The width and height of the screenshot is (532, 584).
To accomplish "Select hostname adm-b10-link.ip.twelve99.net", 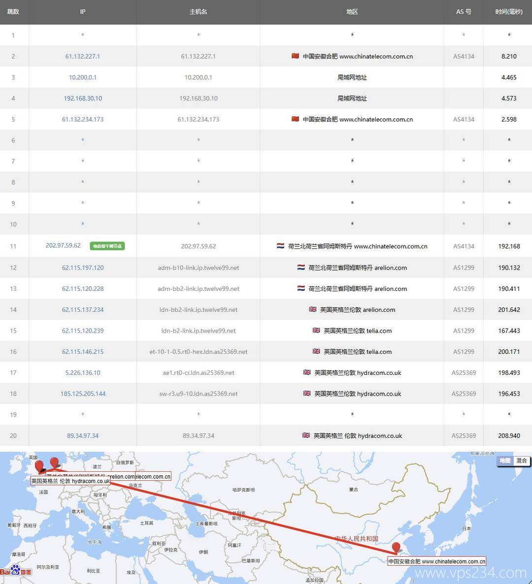I will 199,268.
